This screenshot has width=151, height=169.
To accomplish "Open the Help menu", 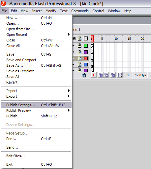I will point(128,11).
